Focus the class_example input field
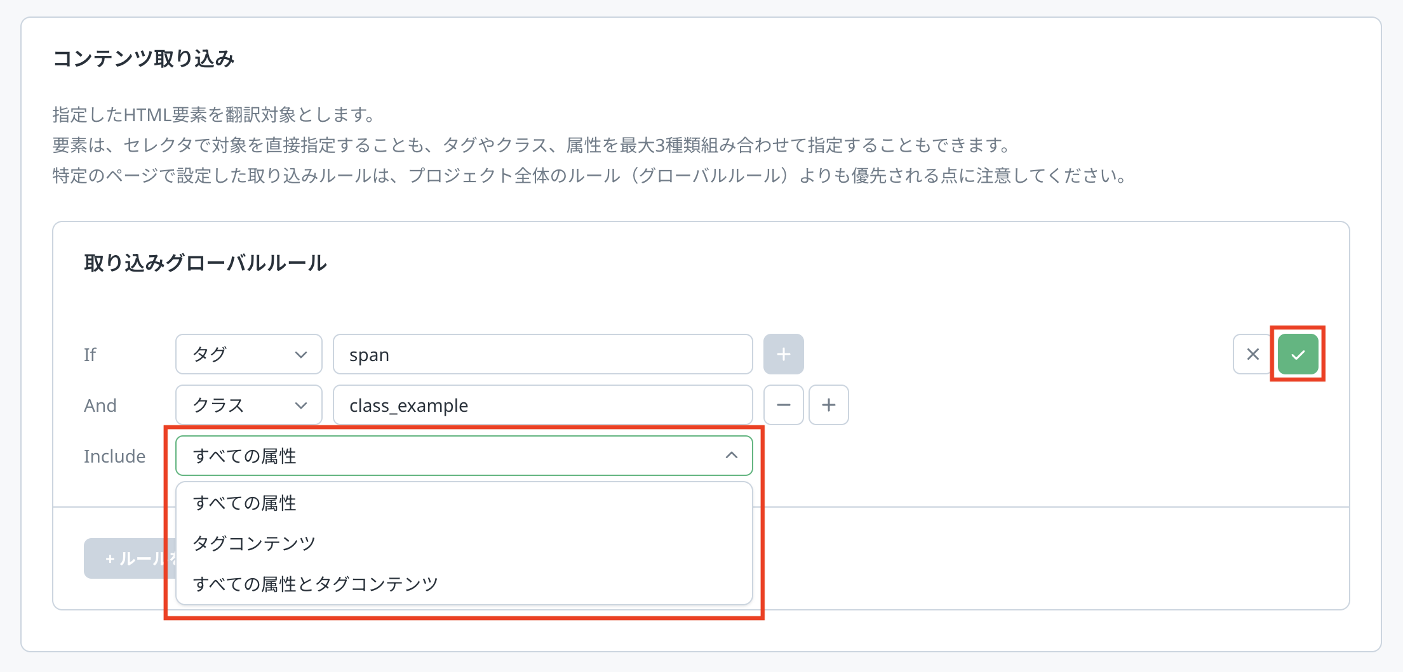The height and width of the screenshot is (672, 1403). (x=542, y=405)
